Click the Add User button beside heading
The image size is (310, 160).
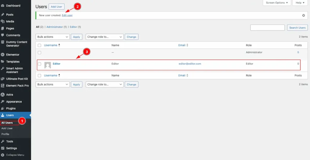(x=57, y=7)
